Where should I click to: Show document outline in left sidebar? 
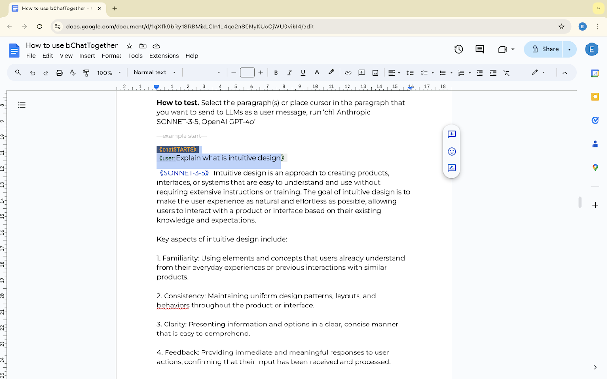coord(21,105)
